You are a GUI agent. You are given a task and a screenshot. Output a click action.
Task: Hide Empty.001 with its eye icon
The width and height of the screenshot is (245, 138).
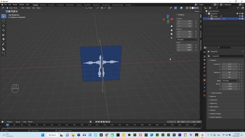[240, 19]
